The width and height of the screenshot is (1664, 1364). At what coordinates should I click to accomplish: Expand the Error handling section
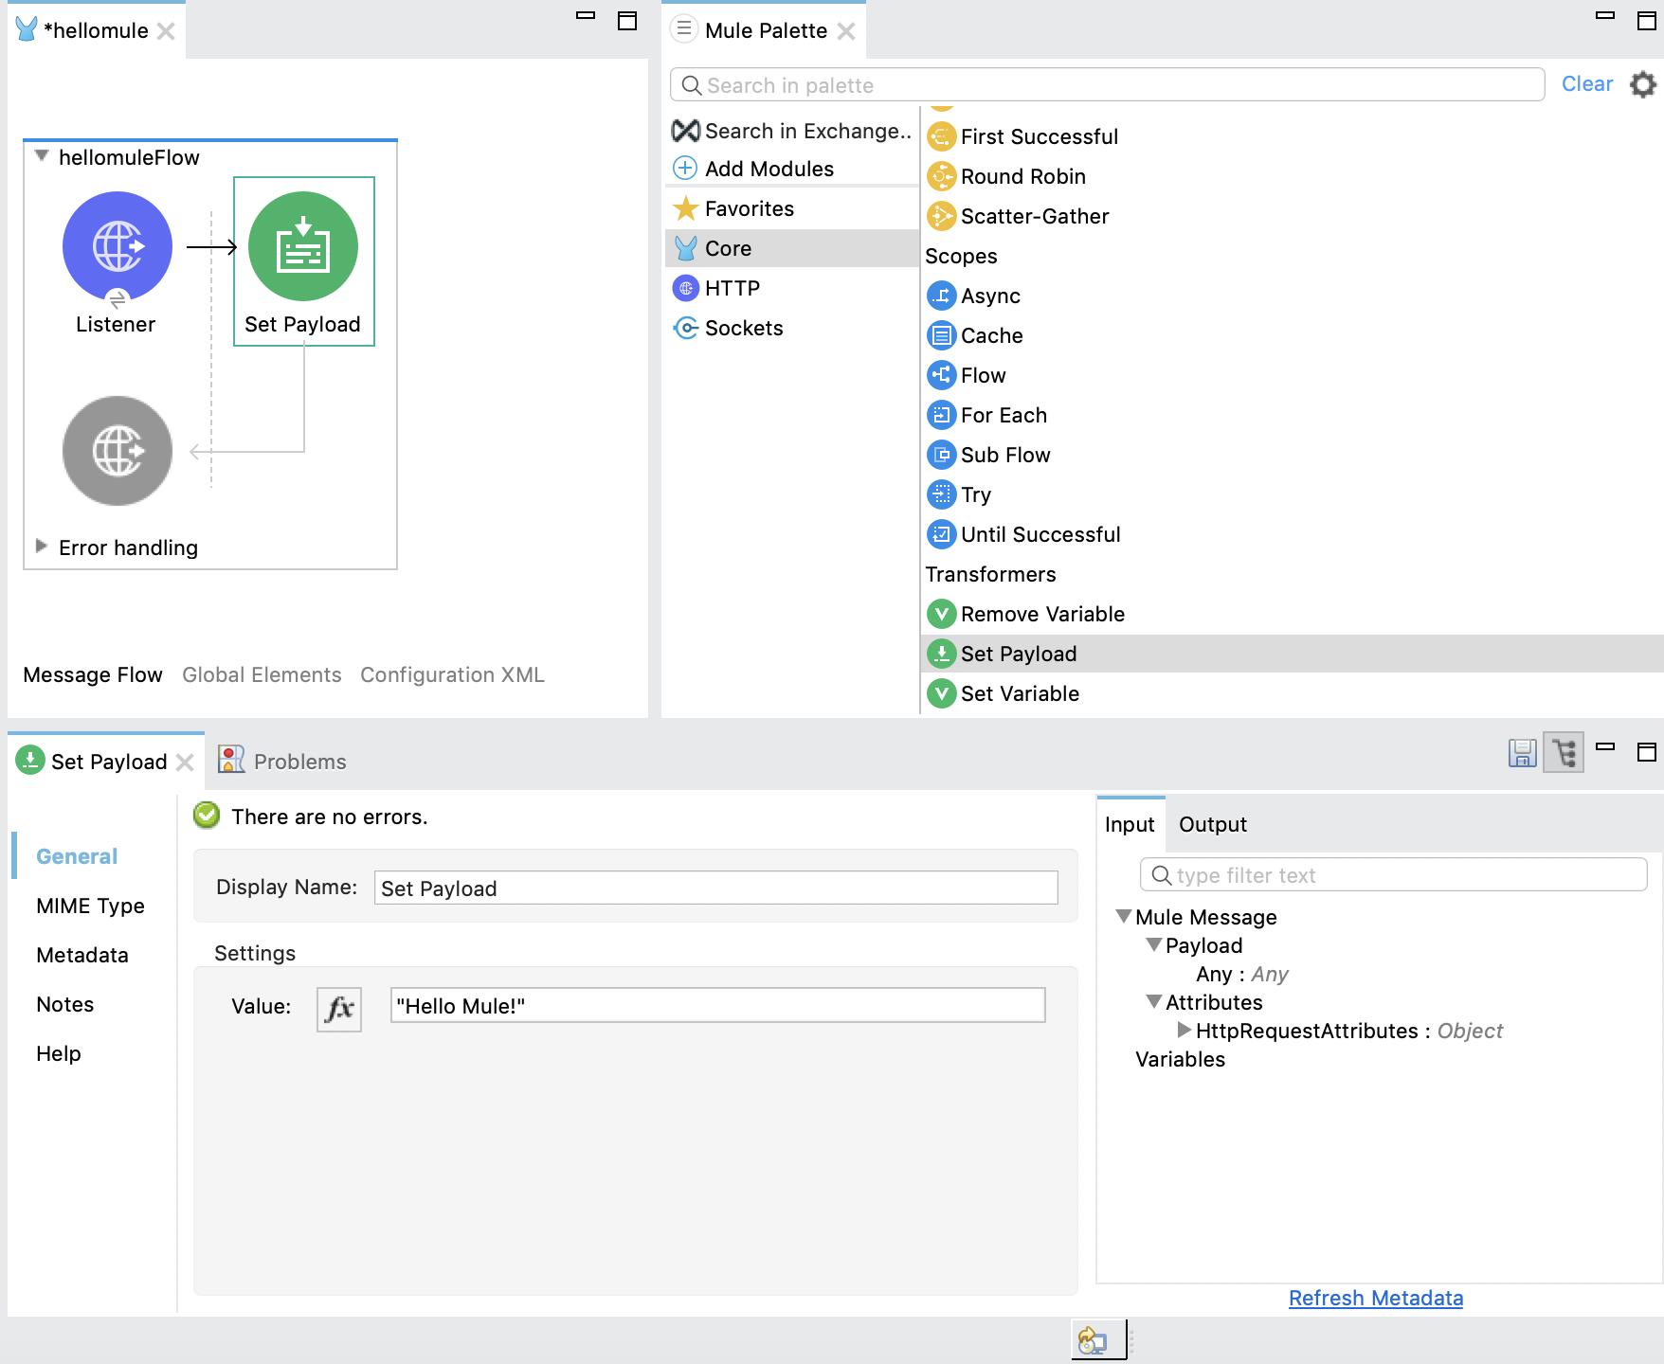tap(42, 547)
